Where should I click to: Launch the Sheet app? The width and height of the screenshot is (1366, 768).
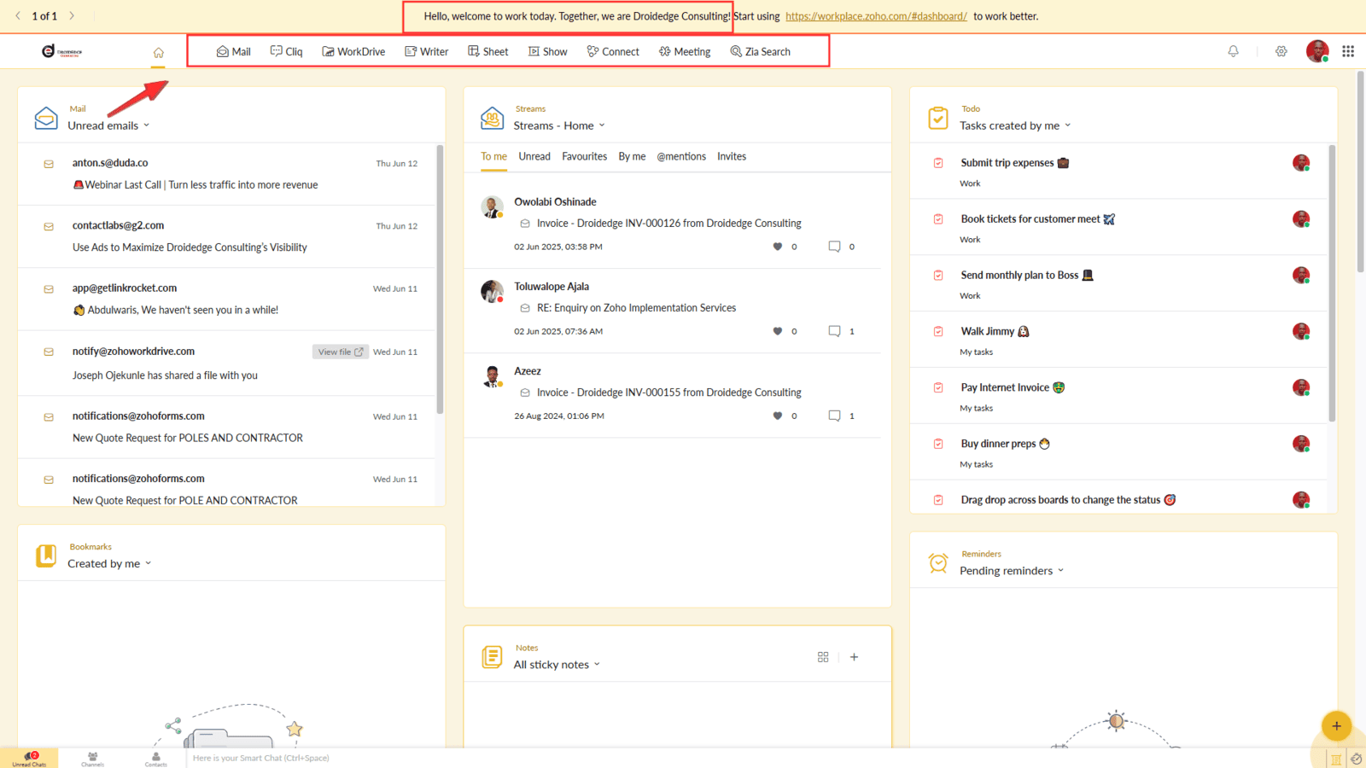(x=487, y=51)
